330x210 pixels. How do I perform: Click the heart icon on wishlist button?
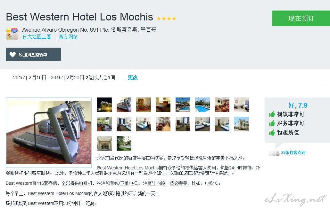tap(12, 55)
